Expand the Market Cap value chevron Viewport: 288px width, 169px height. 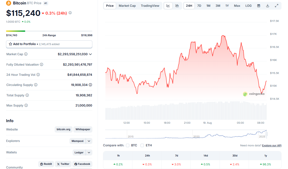click(90, 54)
